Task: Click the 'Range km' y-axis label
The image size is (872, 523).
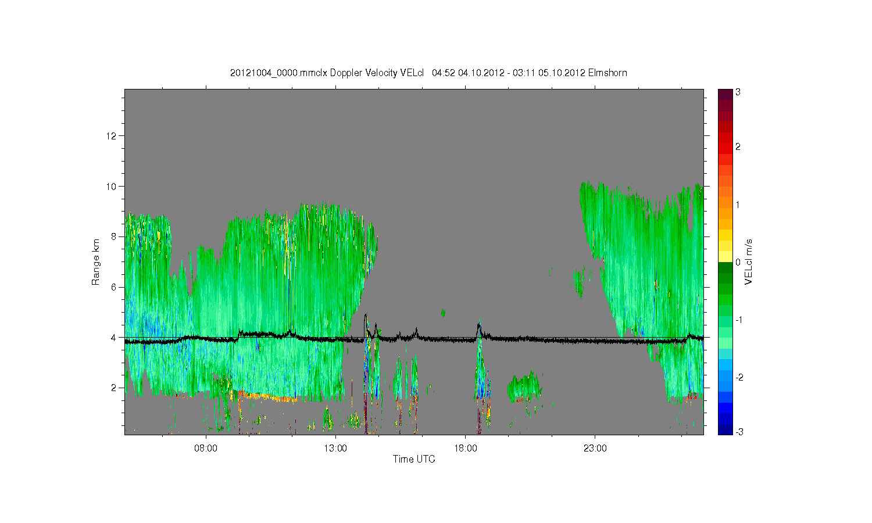Action: click(95, 262)
